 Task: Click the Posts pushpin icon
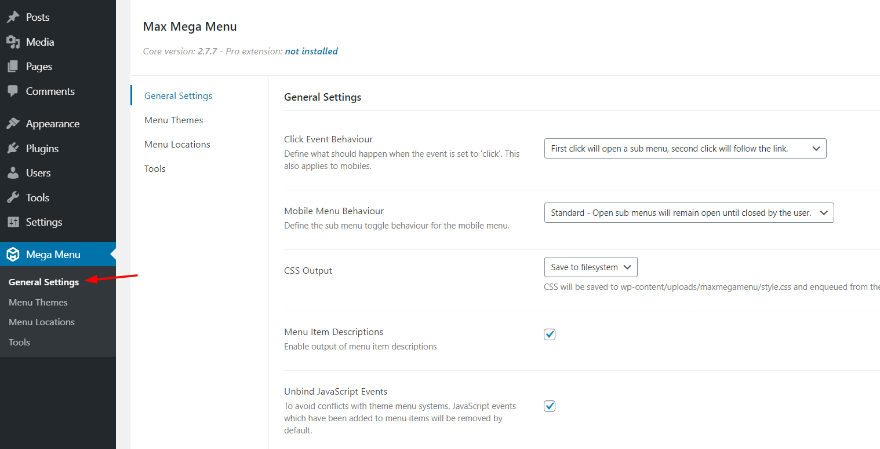pos(13,17)
